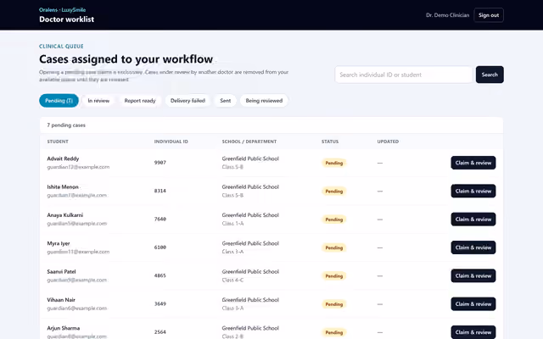
Task: Click the Dr. Demo Clinician user label
Action: [x=447, y=15]
